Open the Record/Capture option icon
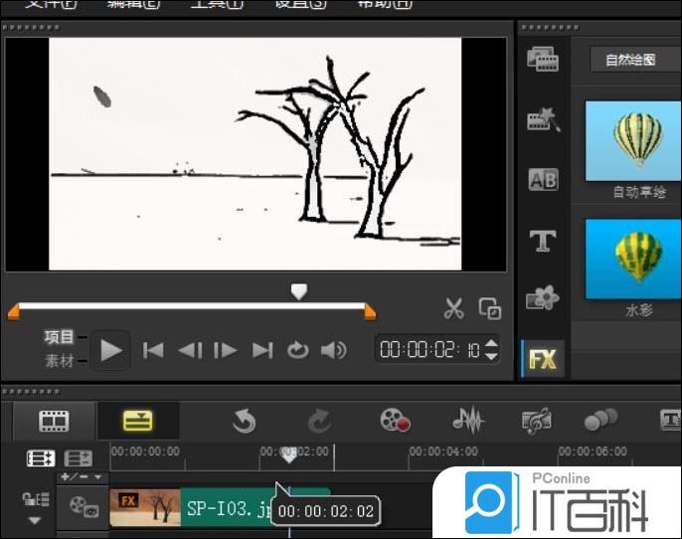 click(x=395, y=420)
